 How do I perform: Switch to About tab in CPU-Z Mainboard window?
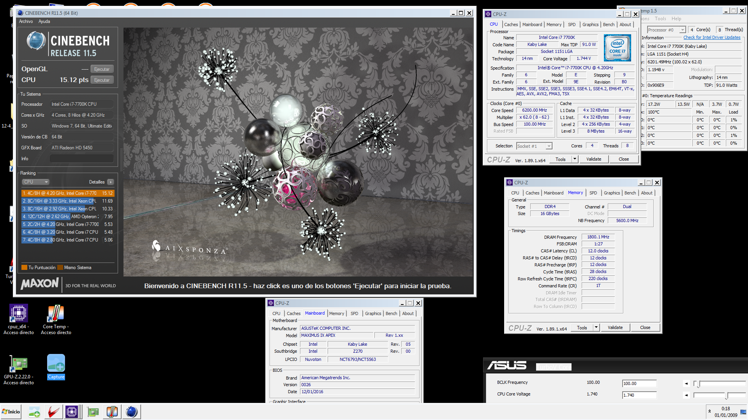pyautogui.click(x=408, y=313)
